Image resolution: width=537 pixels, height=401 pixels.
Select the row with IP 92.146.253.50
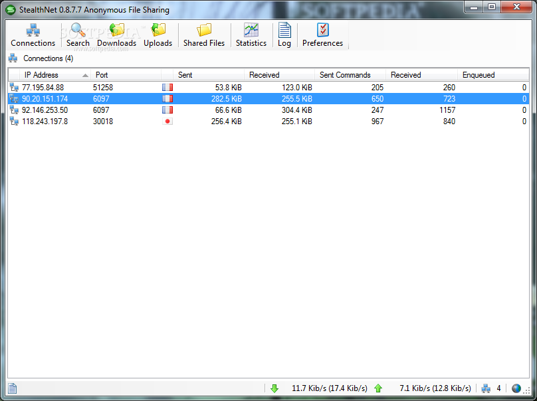(268, 110)
